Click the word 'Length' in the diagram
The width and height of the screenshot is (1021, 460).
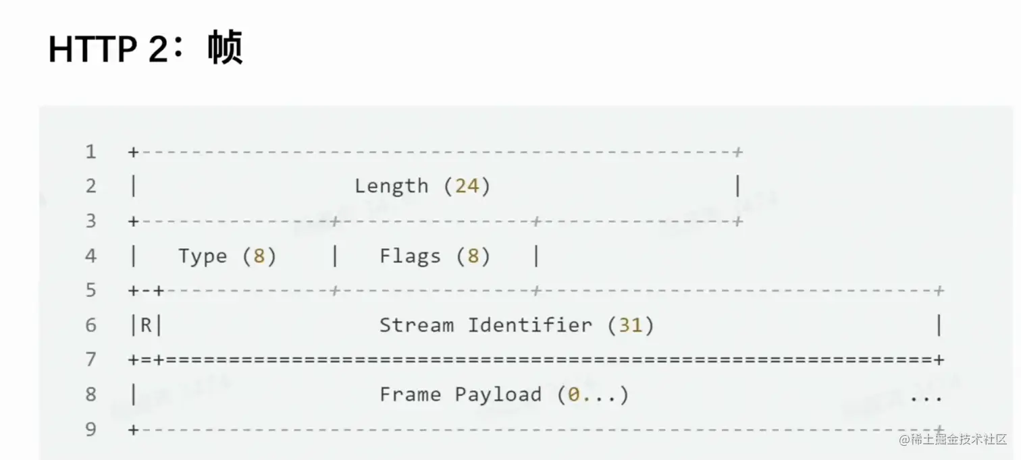tap(392, 186)
